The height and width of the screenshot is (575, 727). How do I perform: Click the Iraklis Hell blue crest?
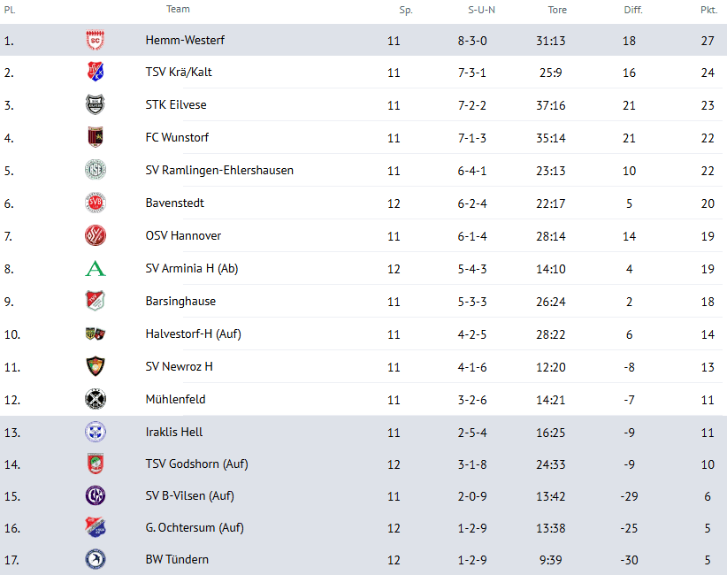tap(96, 432)
